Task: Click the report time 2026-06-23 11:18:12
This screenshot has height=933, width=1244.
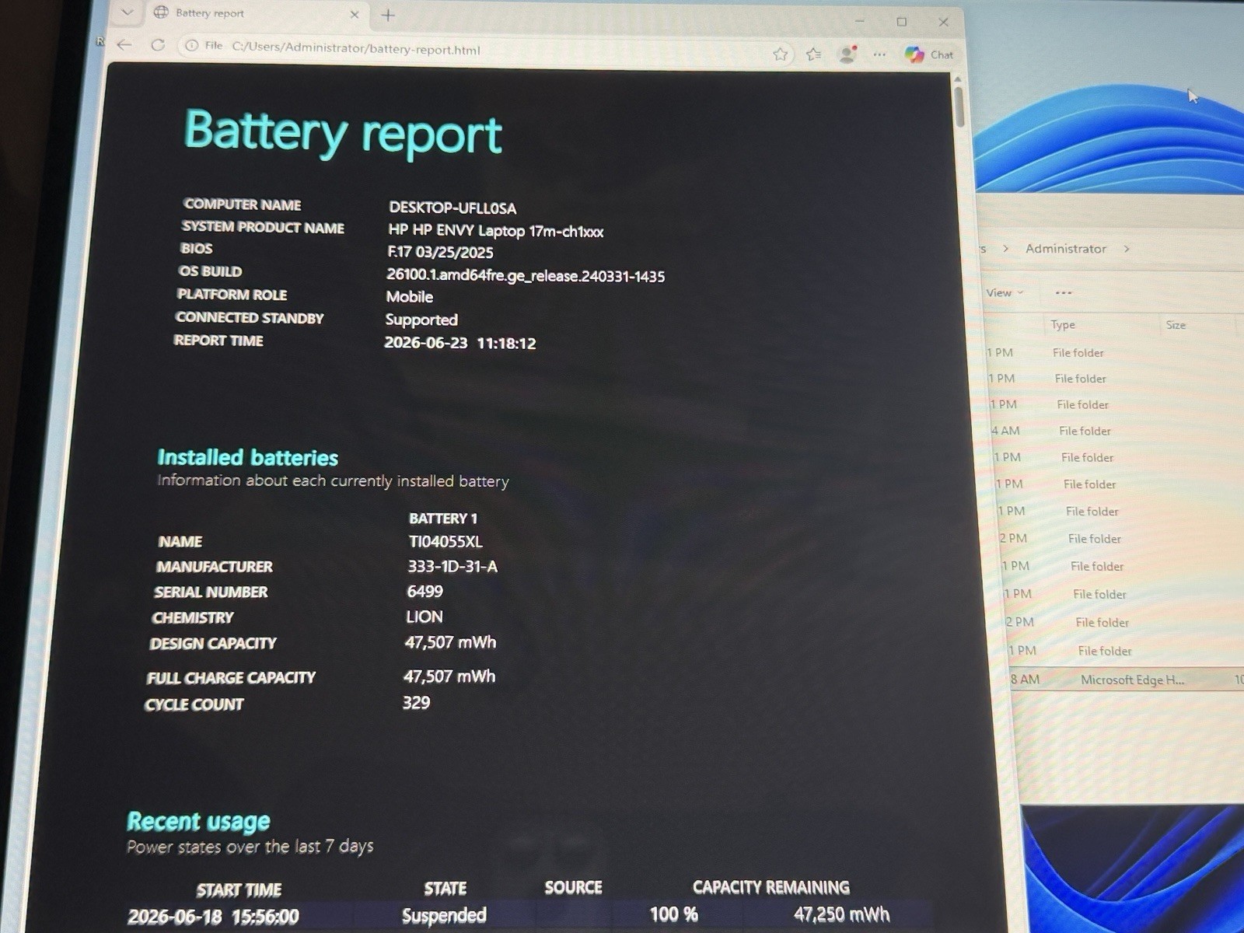Action: tap(460, 343)
